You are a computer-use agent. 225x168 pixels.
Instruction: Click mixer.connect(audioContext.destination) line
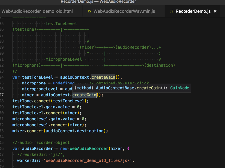(60, 131)
